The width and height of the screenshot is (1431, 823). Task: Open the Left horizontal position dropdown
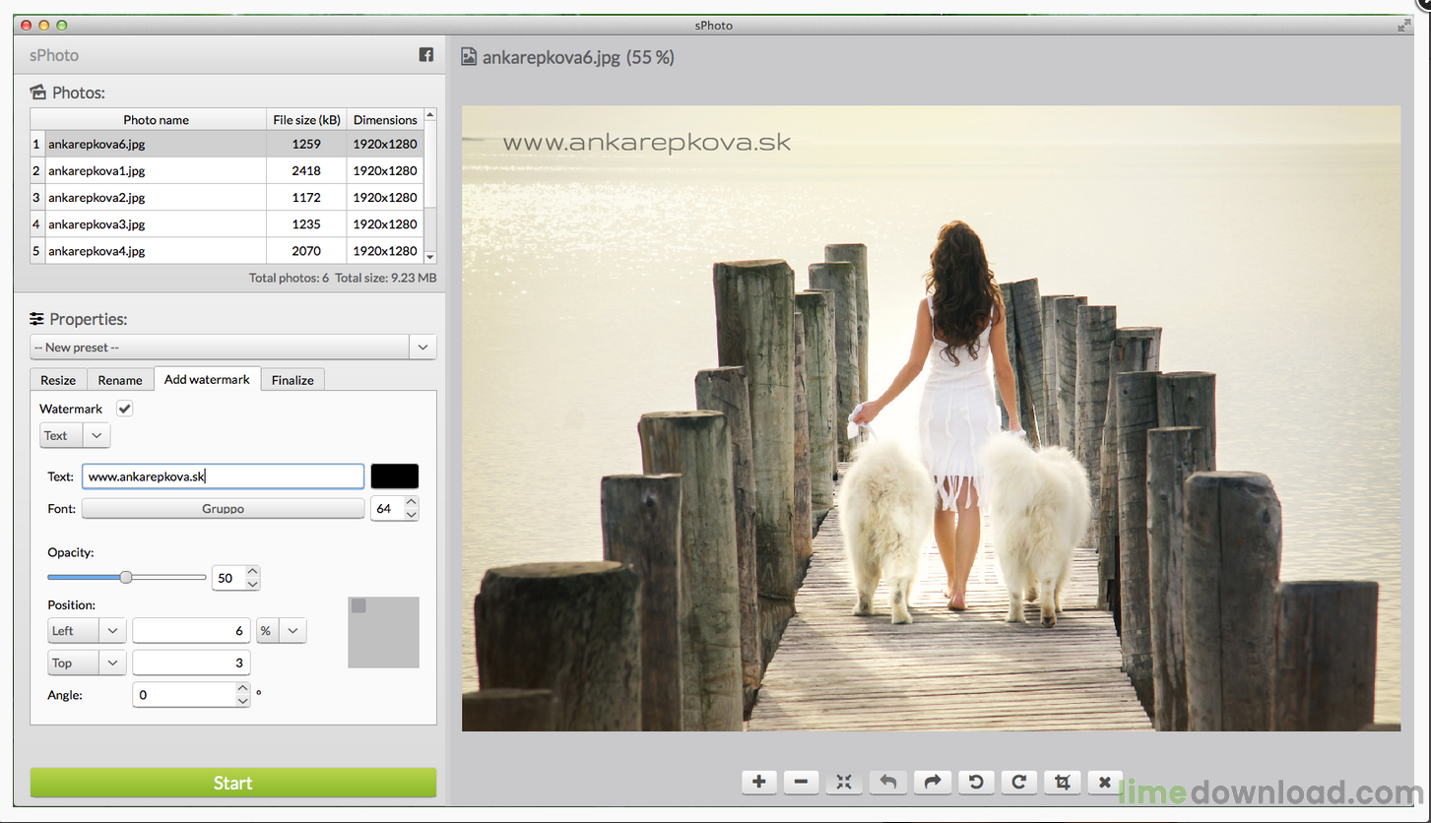click(87, 631)
